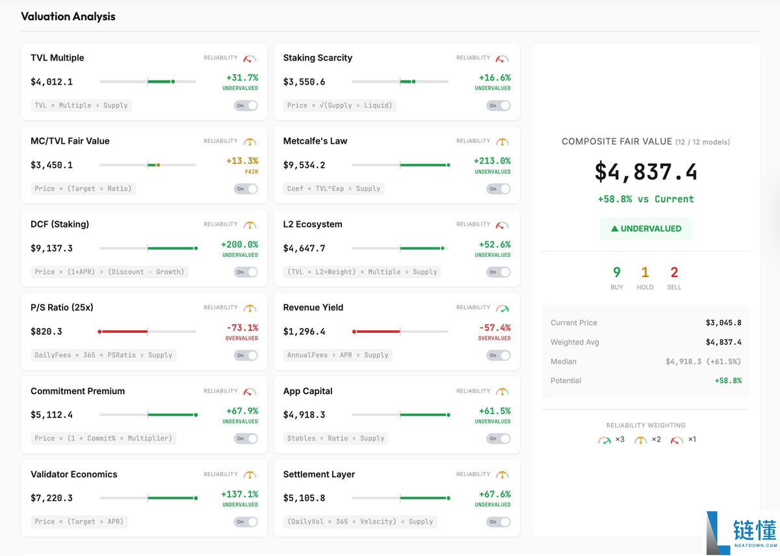This screenshot has width=780, height=556.
Task: Click the Commitment Premium reliability gauge icon
Action: (x=250, y=391)
